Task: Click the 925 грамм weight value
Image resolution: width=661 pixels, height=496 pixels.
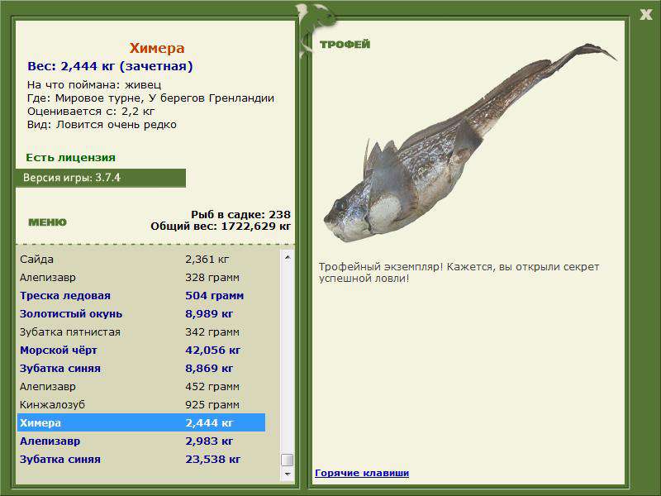Action: coord(212,404)
